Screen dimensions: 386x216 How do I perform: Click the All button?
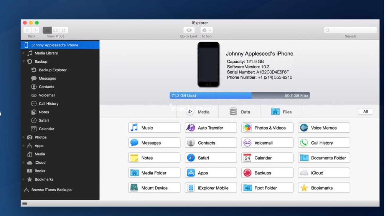[x=366, y=112]
